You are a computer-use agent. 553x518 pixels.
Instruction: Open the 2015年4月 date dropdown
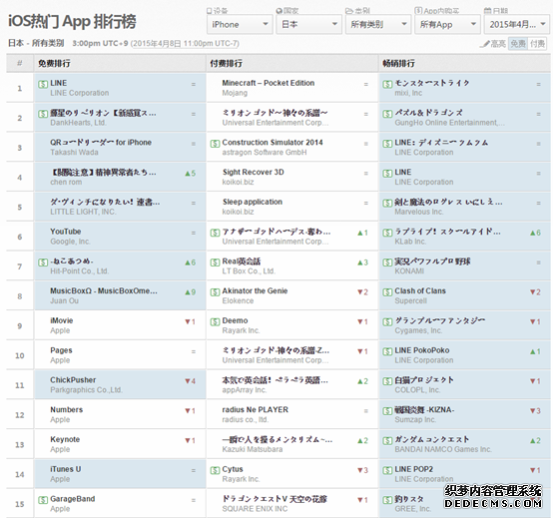tap(517, 24)
